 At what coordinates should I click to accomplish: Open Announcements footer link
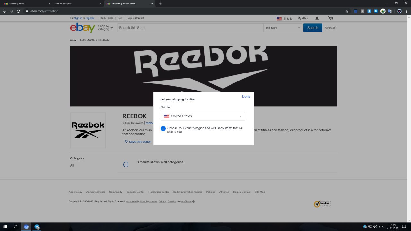(96, 192)
